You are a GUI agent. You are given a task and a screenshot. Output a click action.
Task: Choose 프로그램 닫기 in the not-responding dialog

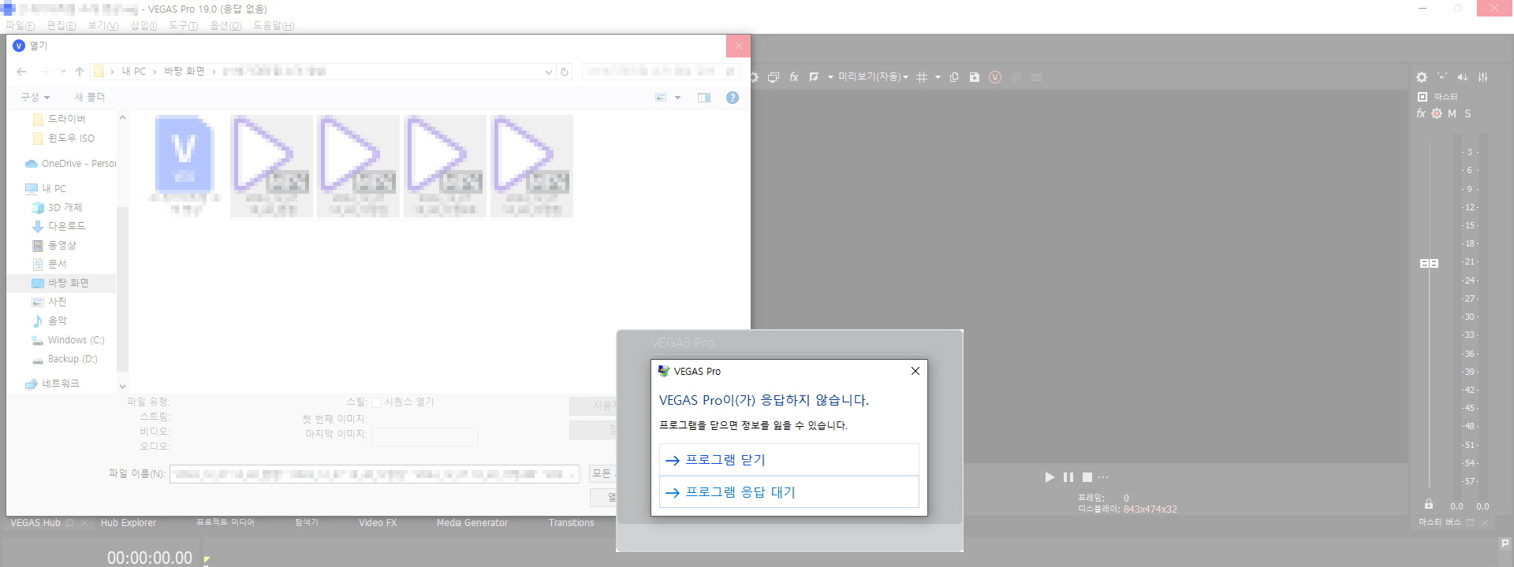pyautogui.click(x=789, y=460)
